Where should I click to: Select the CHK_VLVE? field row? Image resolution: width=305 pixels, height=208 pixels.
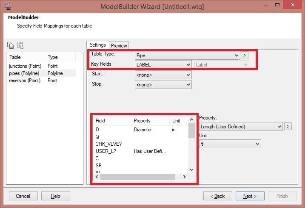click(x=140, y=144)
